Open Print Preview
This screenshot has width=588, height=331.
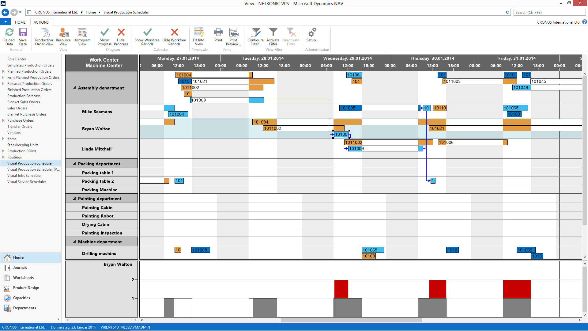(x=234, y=35)
